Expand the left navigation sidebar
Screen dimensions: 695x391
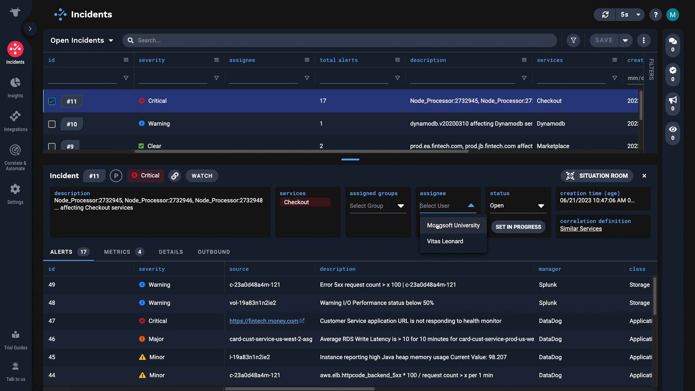pos(30,29)
